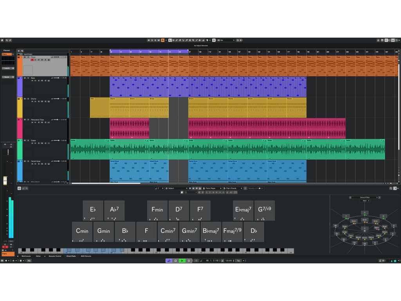Trigger the Cmin7 chord pad
Screen dimensions: 401x301
click(168, 231)
